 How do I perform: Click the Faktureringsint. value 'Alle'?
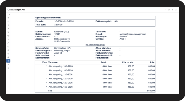(x=116, y=21)
